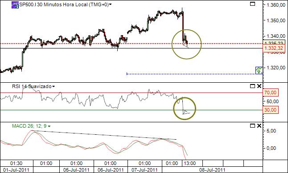The width and height of the screenshot is (288, 173).
Task: Open the RSI 14 Suavizado indicator dropdown
Action: click(x=53, y=86)
